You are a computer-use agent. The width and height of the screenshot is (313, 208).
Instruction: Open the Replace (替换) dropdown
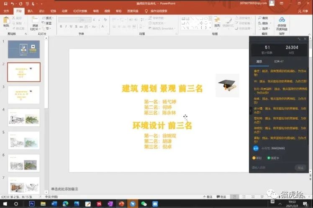[264, 23]
